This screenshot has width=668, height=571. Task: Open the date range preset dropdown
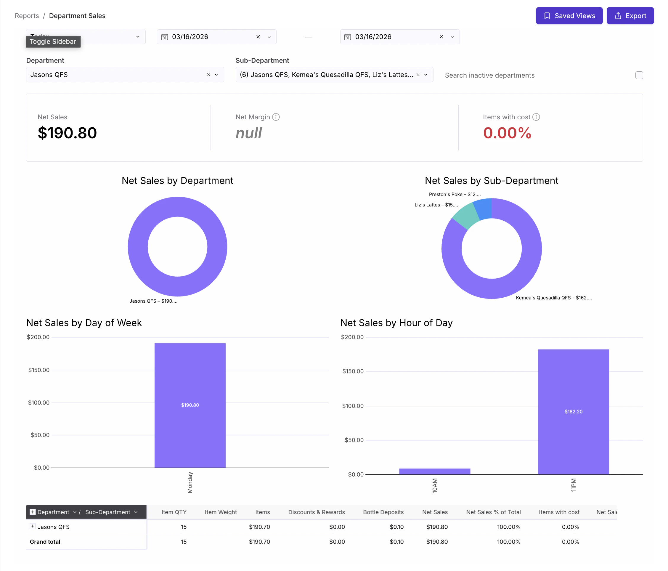[138, 37]
